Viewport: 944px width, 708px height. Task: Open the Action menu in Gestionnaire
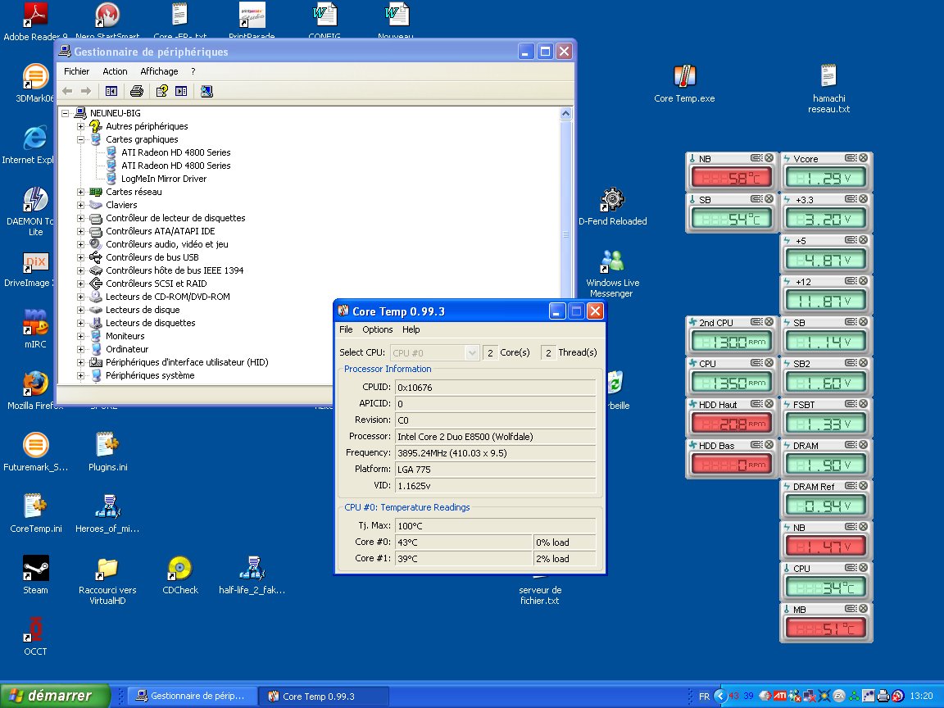(115, 71)
